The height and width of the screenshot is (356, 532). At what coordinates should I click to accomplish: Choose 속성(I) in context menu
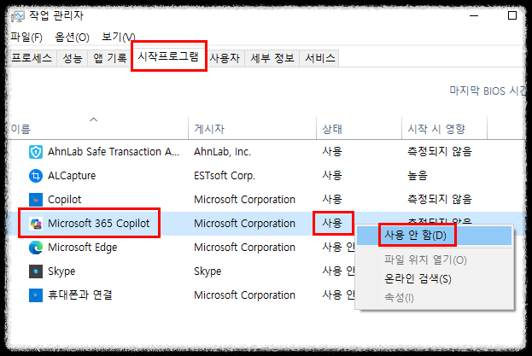[x=434, y=298]
